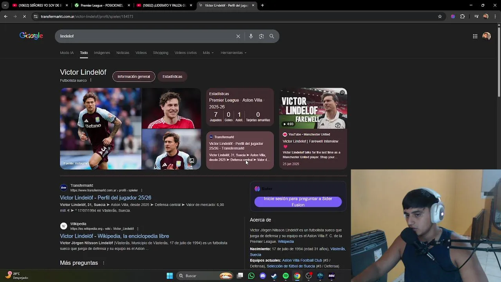This screenshot has width=501, height=282.
Task: Open the Chrome extensions puzzle icon
Action: click(x=462, y=16)
